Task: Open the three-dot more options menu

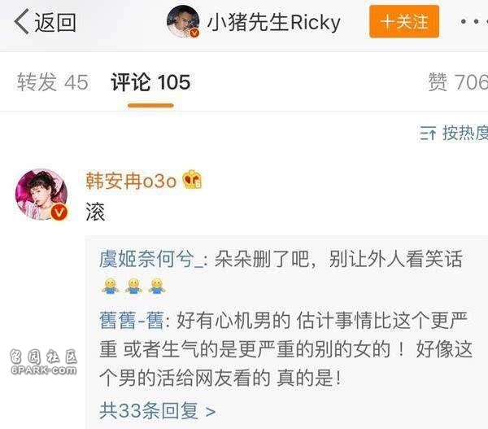Action: click(x=473, y=21)
